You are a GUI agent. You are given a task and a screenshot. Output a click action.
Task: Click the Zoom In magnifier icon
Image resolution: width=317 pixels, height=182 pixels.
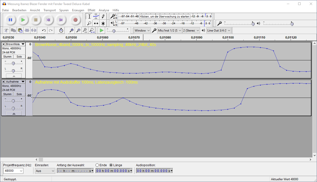pos(72,30)
